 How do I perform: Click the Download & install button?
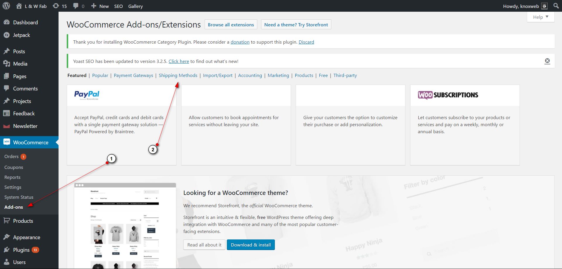click(251, 245)
